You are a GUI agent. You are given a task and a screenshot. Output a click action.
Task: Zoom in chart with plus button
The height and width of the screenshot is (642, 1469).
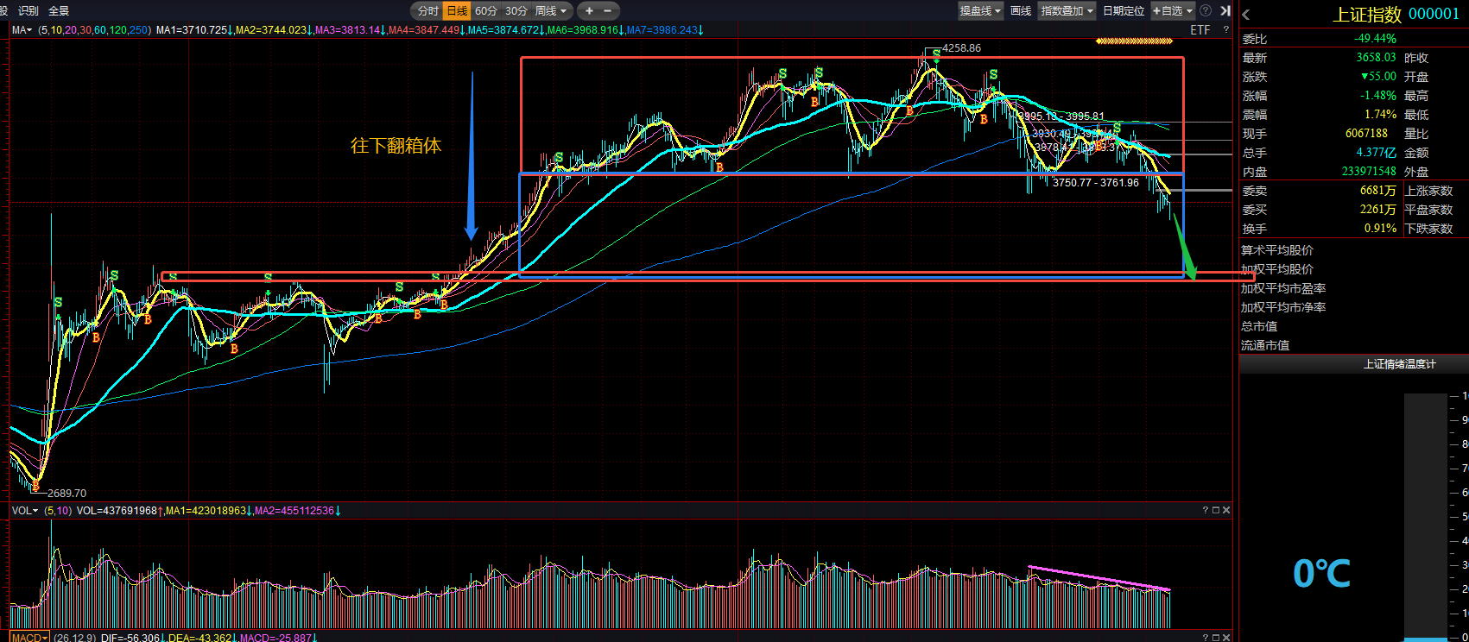point(589,11)
